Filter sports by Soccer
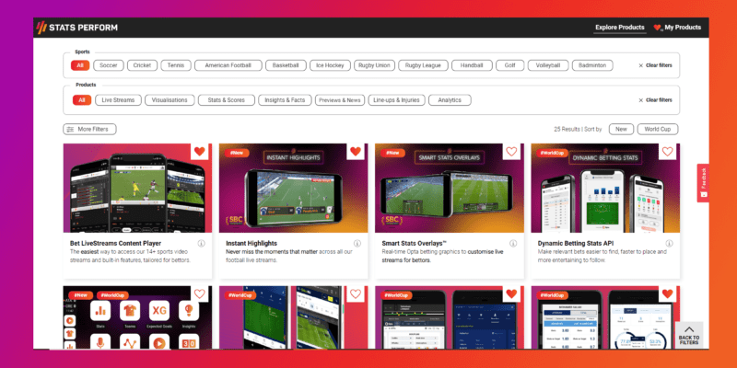The width and height of the screenshot is (737, 368). point(109,65)
